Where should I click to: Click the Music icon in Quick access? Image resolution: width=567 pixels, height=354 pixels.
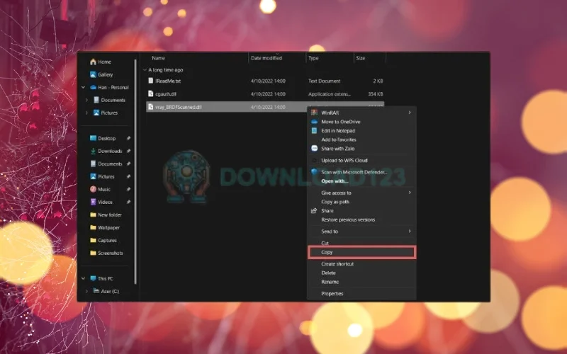[93, 189]
